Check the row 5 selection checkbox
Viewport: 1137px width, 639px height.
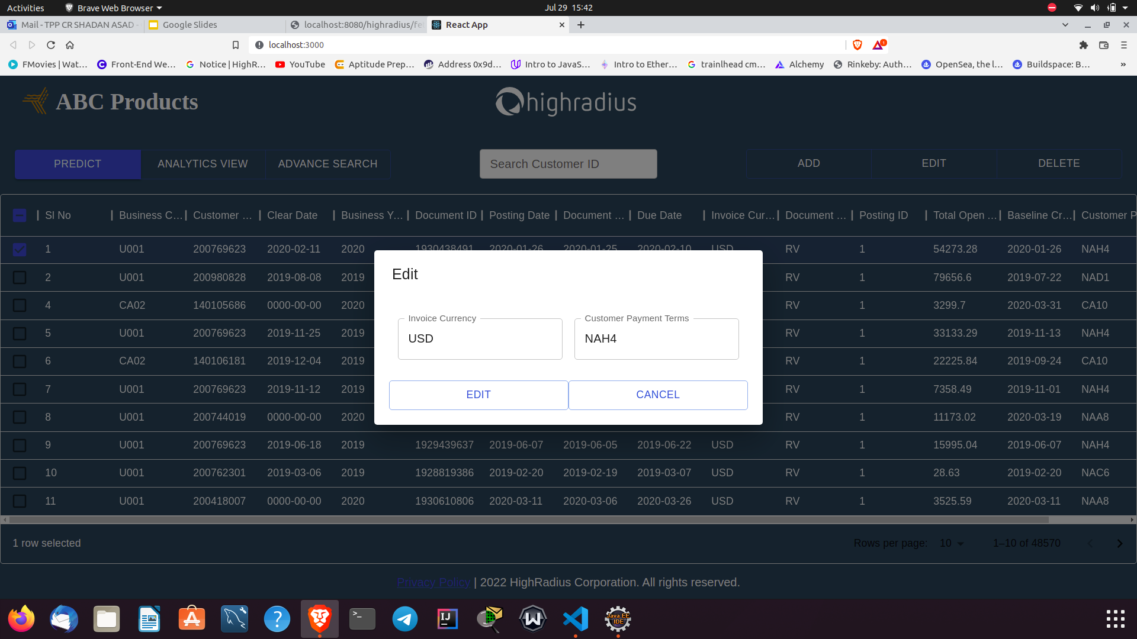pyautogui.click(x=20, y=333)
